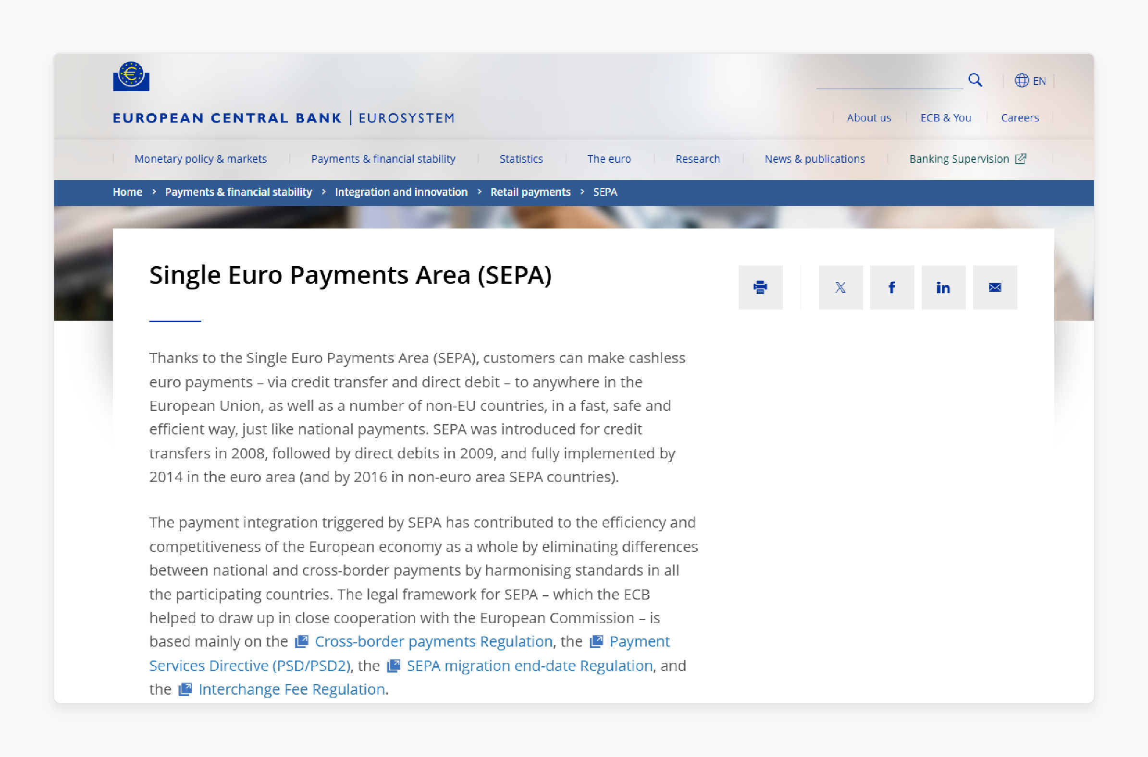Open Interchange Fee Regulation link
This screenshot has width=1148, height=757.
point(292,689)
